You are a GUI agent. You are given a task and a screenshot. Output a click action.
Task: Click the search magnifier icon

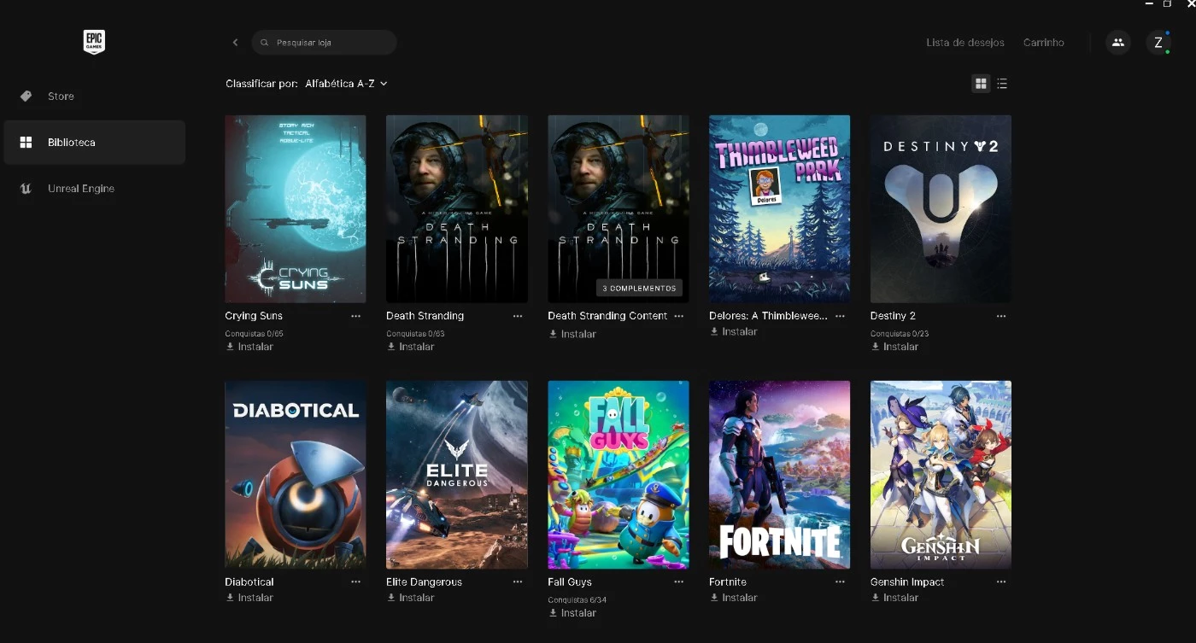tap(265, 42)
